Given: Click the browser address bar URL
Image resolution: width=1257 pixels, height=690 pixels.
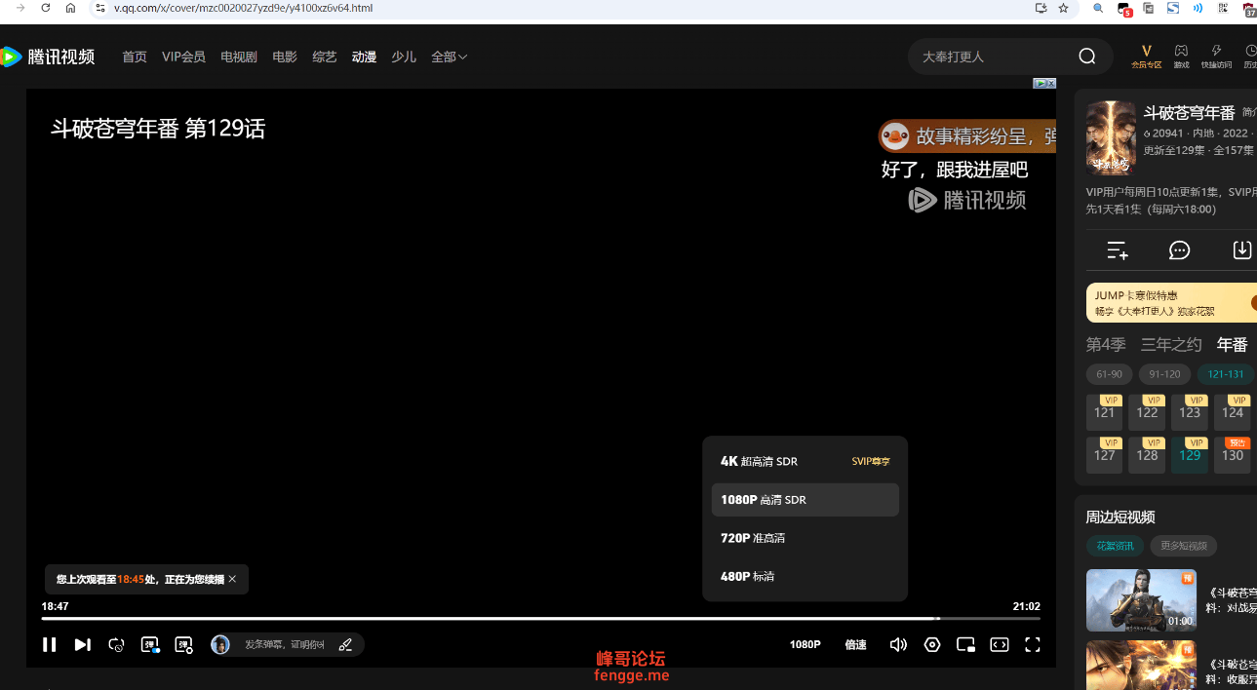Looking at the screenshot, I should click(243, 8).
